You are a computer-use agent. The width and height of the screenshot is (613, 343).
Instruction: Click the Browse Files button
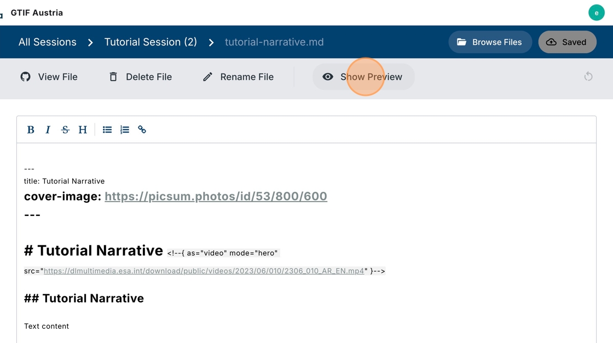pyautogui.click(x=489, y=42)
